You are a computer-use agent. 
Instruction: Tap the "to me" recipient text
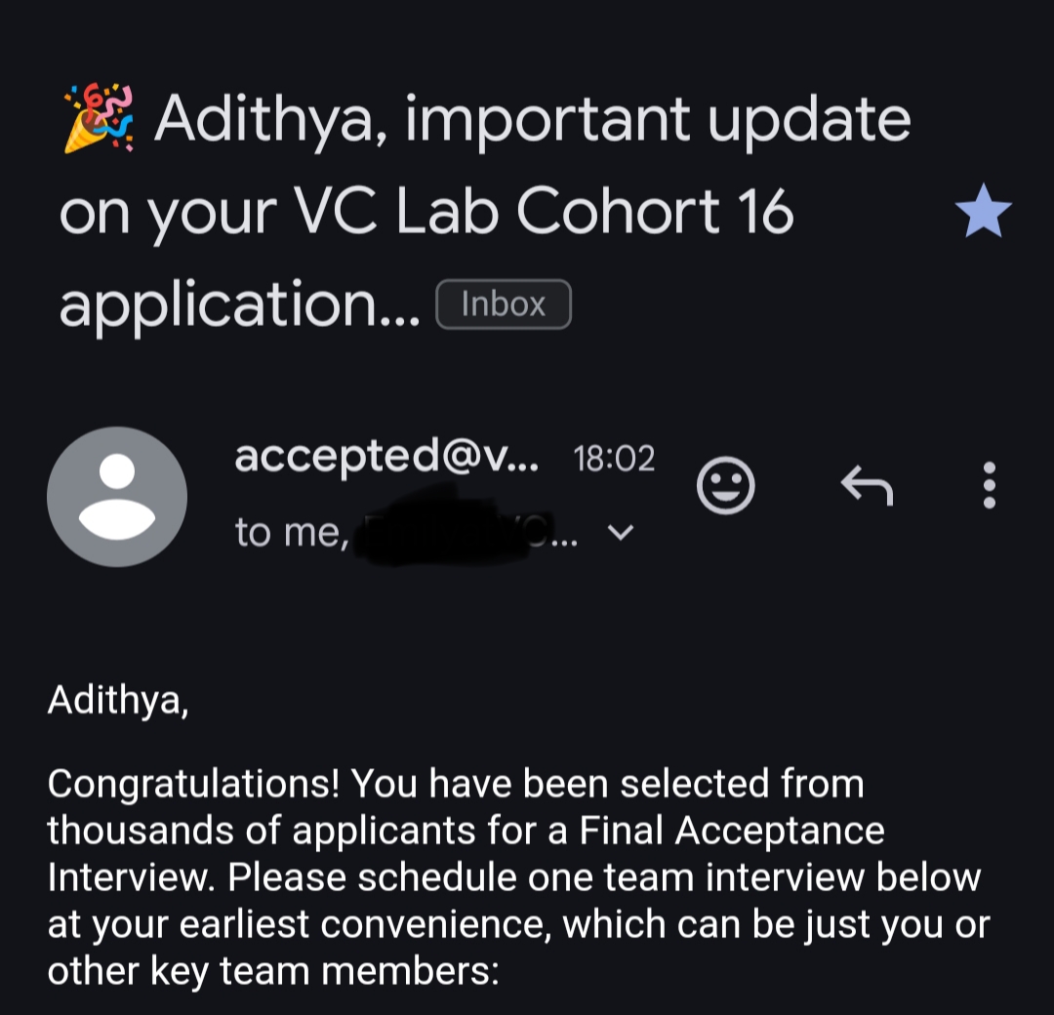(291, 533)
